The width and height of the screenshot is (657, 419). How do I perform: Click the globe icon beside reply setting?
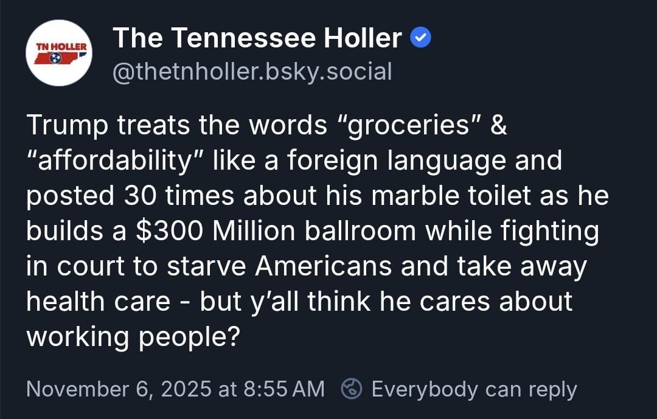point(352,389)
